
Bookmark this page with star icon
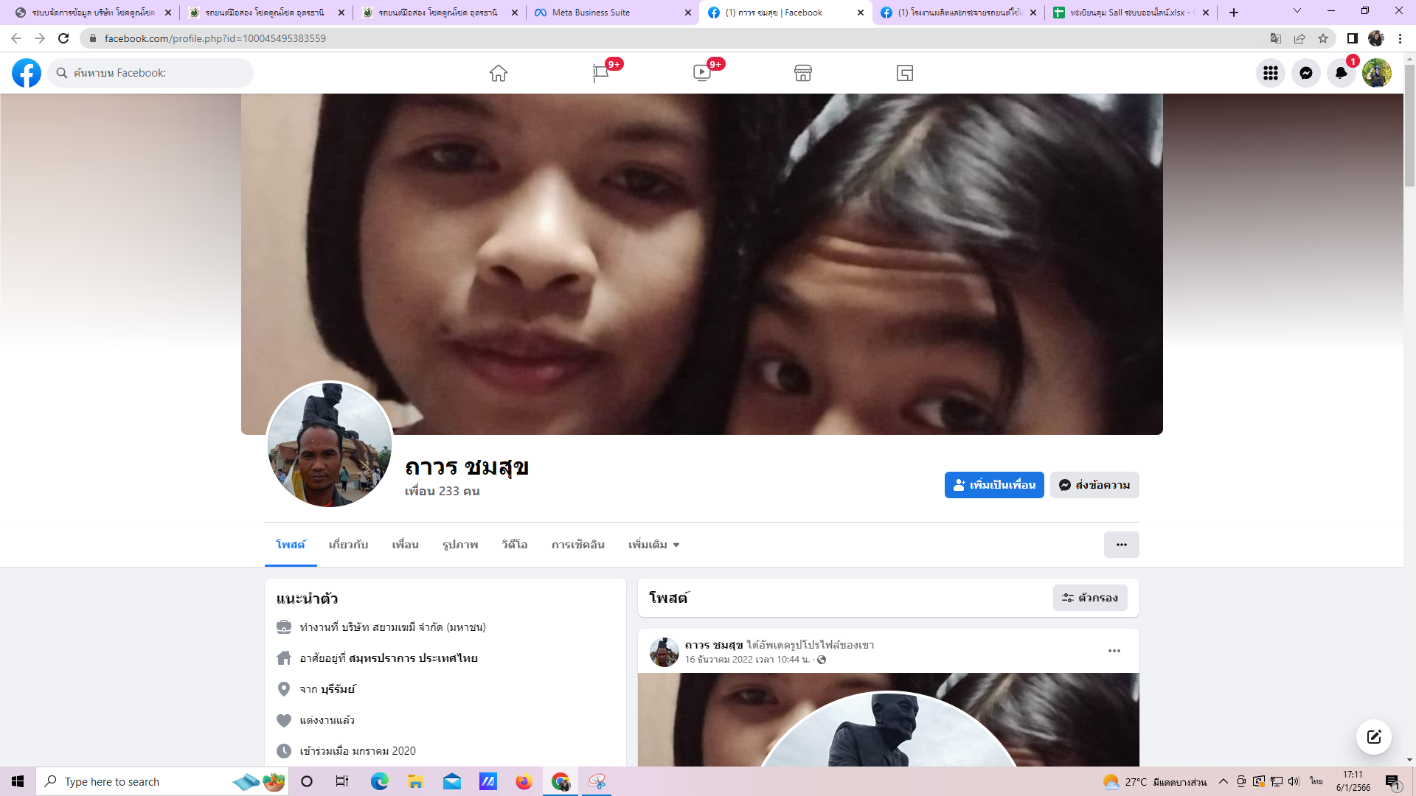1323,38
